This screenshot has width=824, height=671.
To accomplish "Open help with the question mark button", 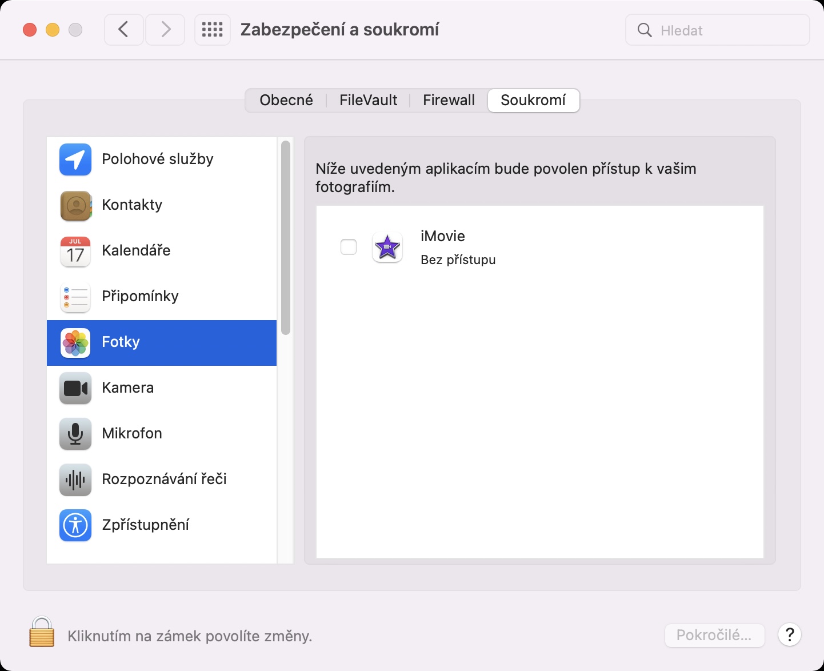I will pyautogui.click(x=790, y=634).
